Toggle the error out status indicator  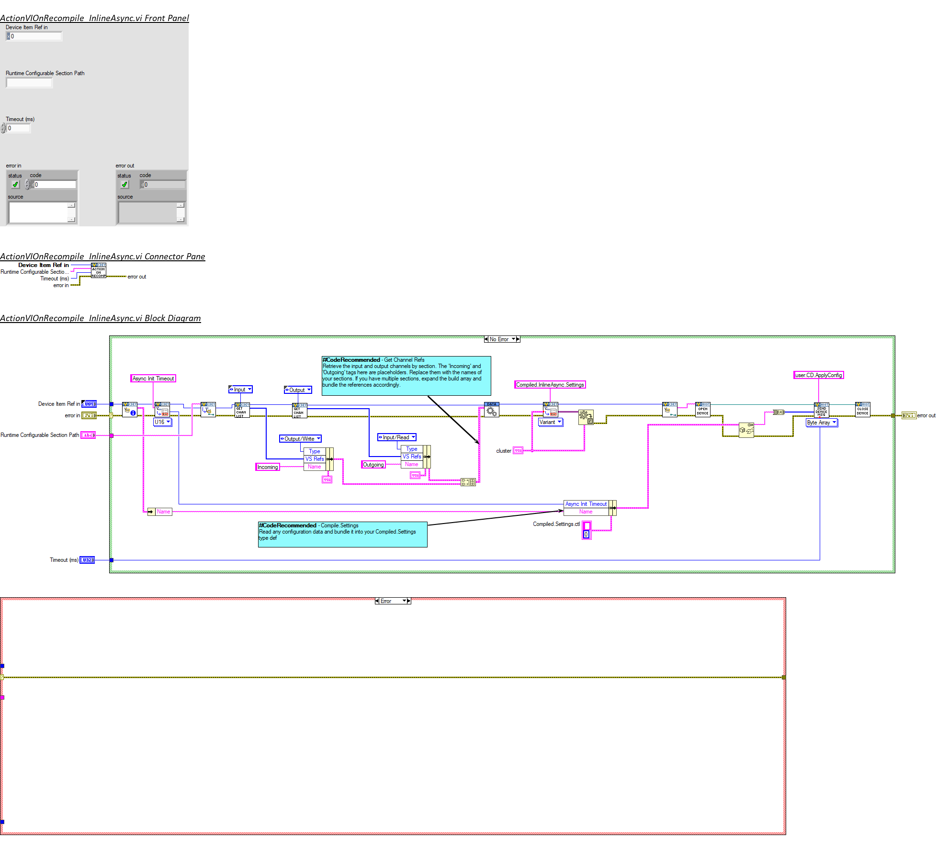124,184
